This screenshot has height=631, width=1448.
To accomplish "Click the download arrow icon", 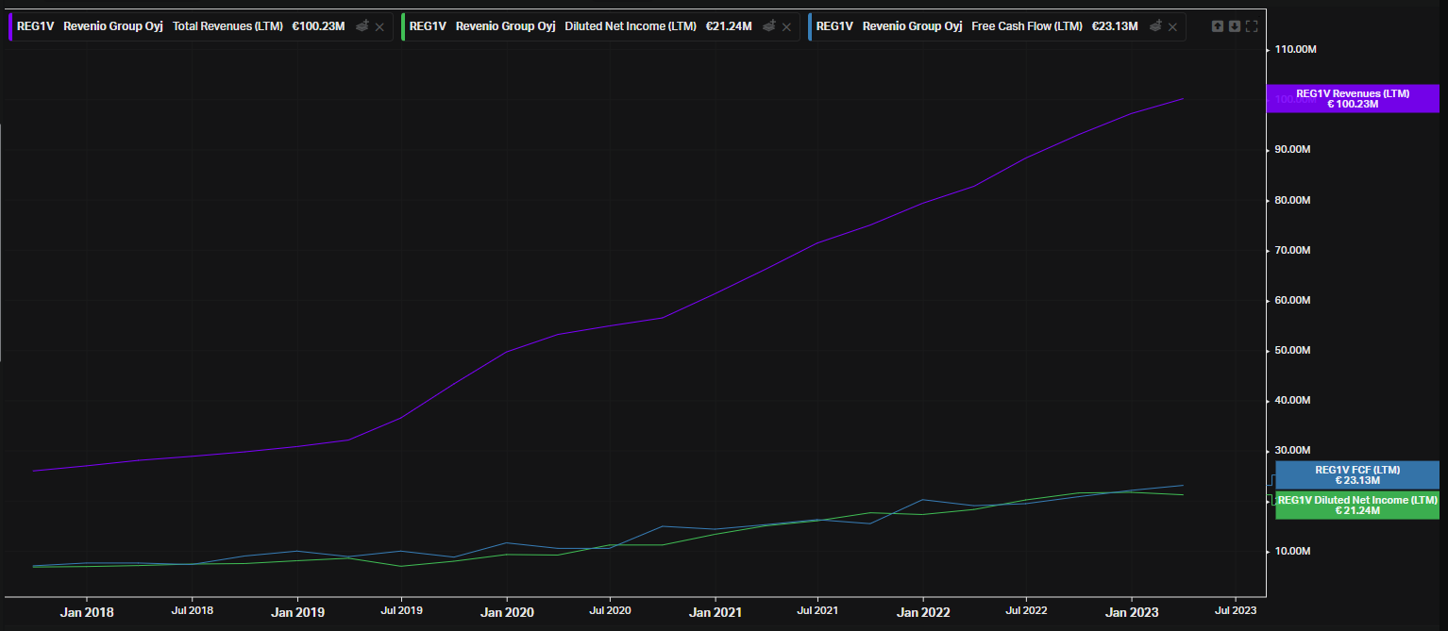I will click(1235, 26).
